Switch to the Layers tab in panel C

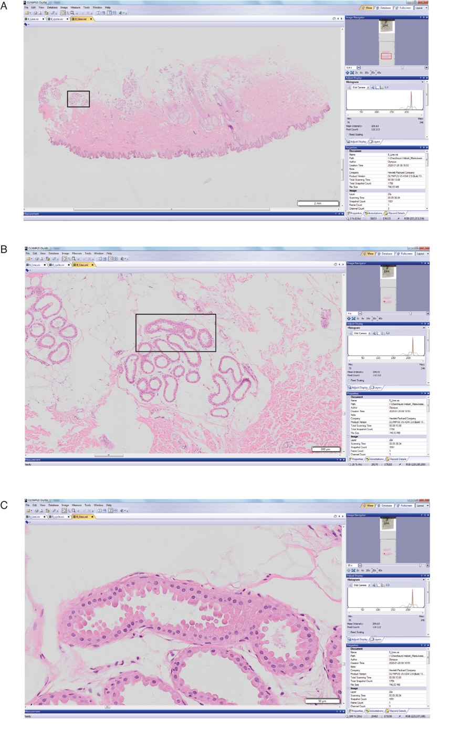tap(376, 639)
